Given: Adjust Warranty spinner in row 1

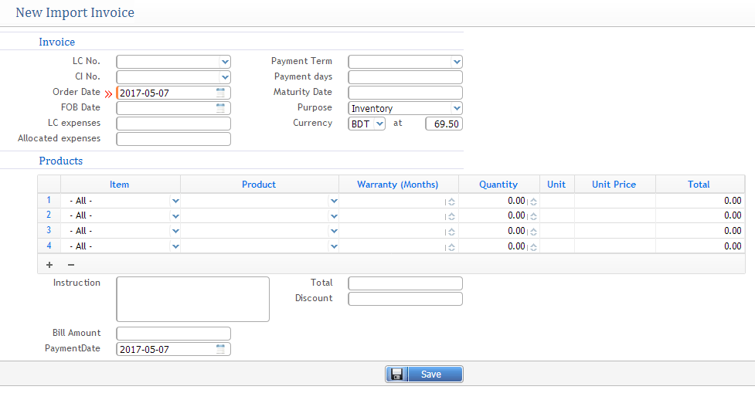Looking at the screenshot, I should point(451,202).
